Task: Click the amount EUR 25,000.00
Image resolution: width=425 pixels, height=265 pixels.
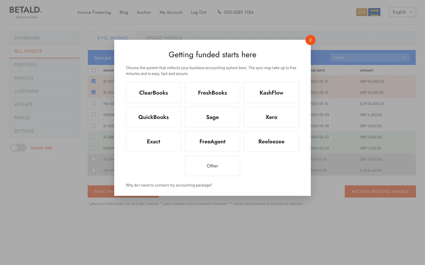Action: (x=372, y=104)
